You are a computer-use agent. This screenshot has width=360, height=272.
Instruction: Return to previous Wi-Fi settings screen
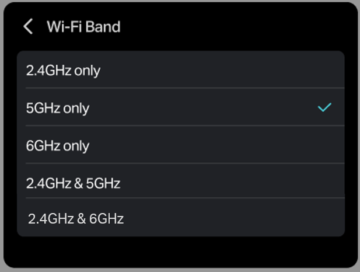point(28,26)
